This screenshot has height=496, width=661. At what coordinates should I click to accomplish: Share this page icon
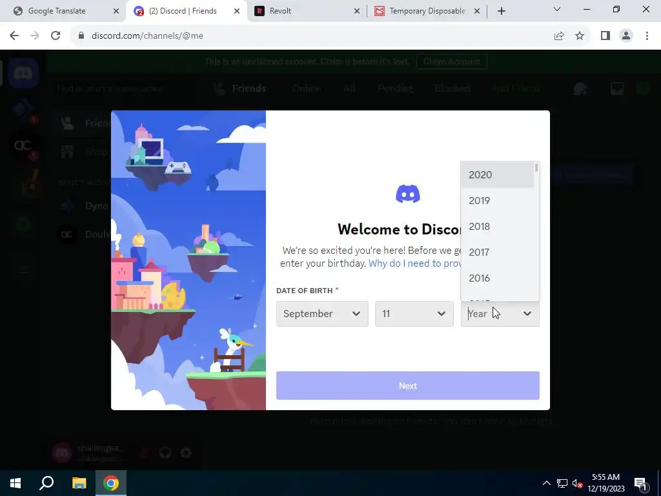pos(559,36)
